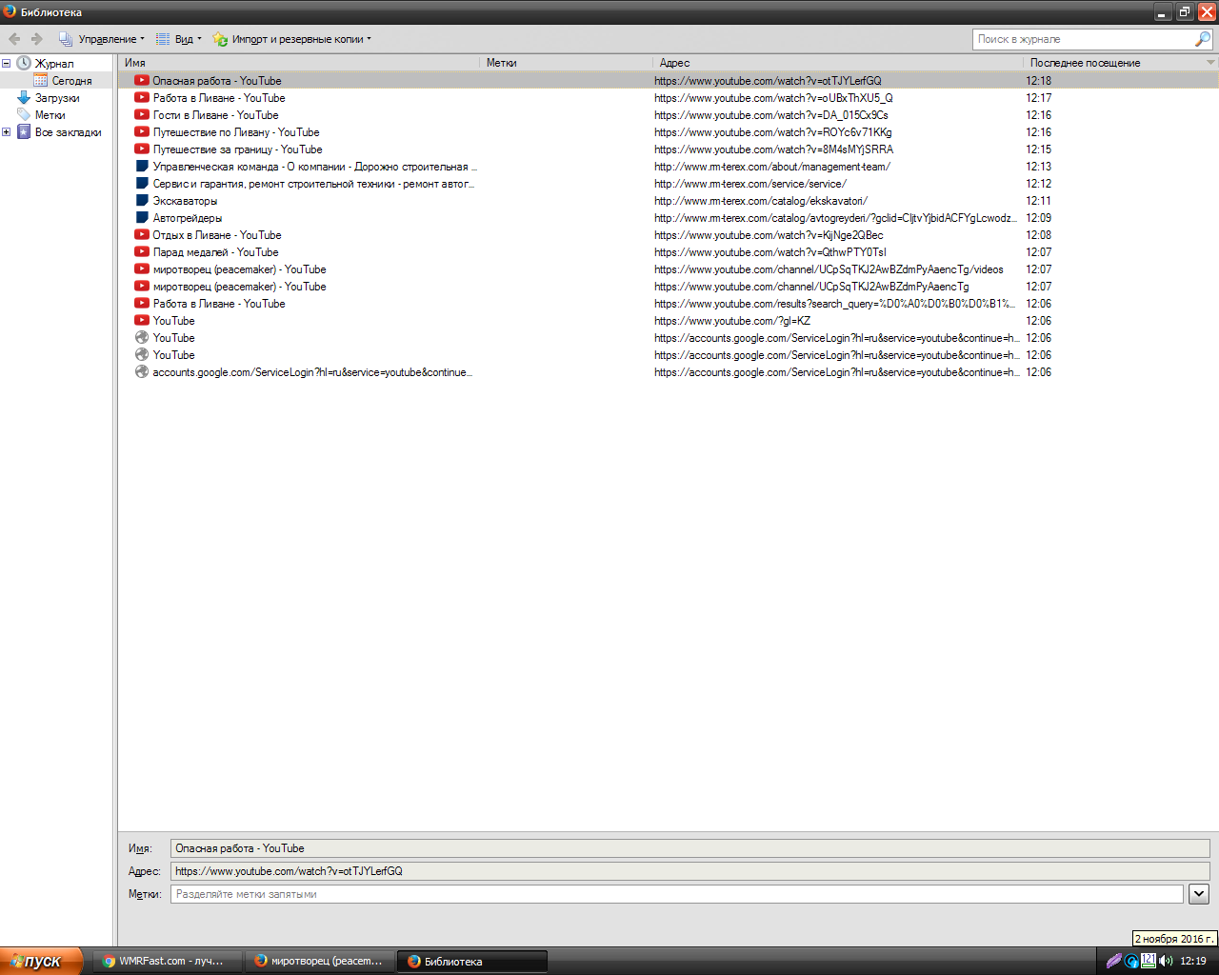Click the 12:13 visit time
Viewport: 1219px width, 975px height.
point(1039,167)
